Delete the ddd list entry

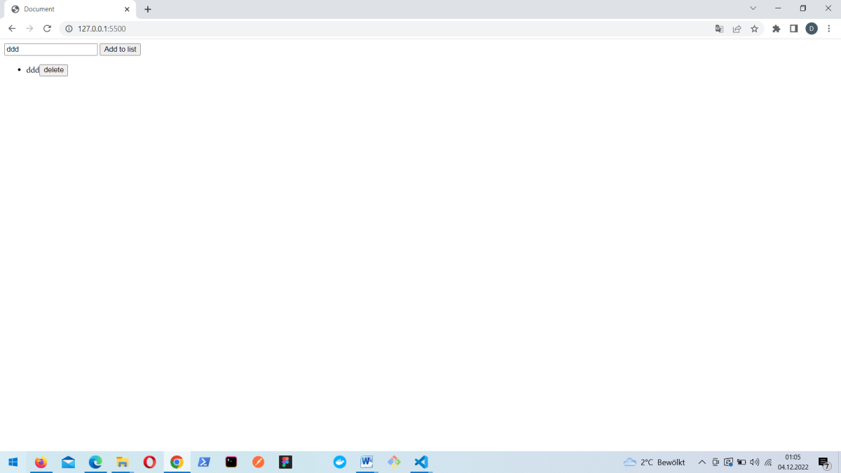coord(53,69)
